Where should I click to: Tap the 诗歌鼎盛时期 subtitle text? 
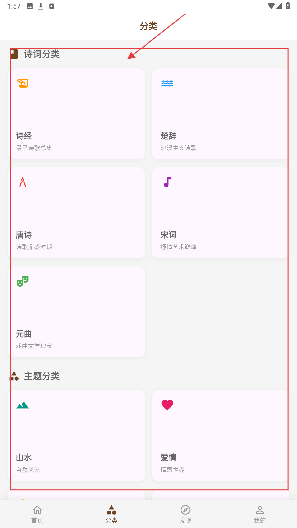[34, 247]
